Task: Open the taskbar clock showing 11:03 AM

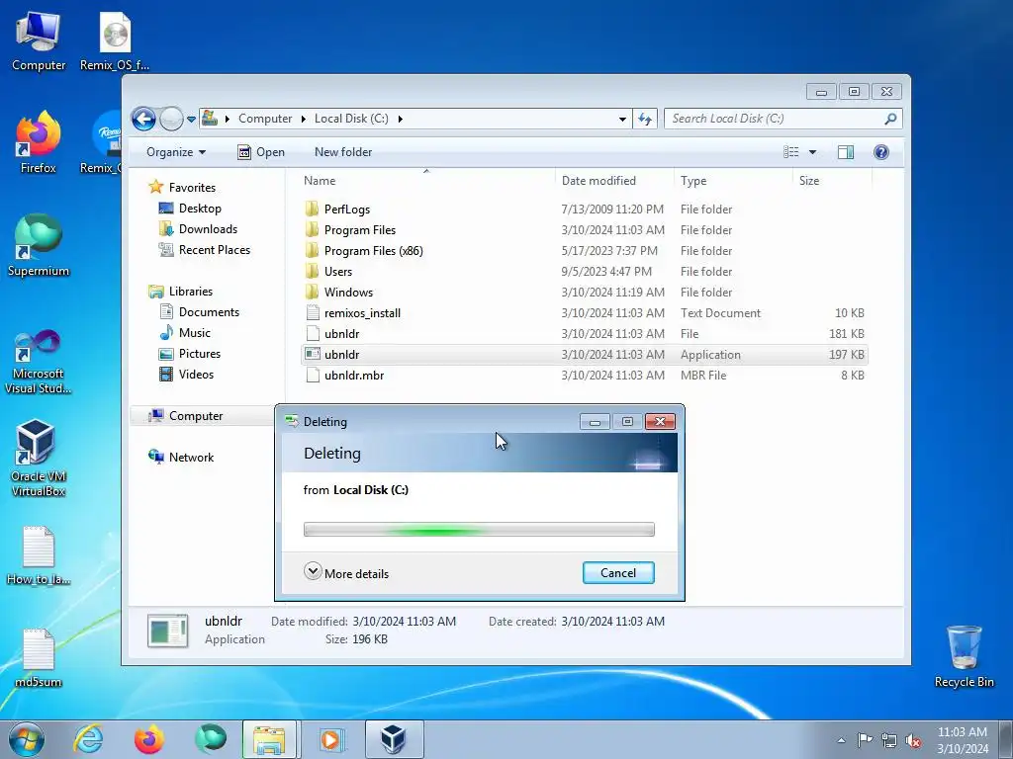Action: (x=962, y=739)
